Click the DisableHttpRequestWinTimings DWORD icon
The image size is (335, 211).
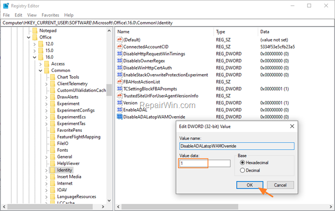[119, 54]
